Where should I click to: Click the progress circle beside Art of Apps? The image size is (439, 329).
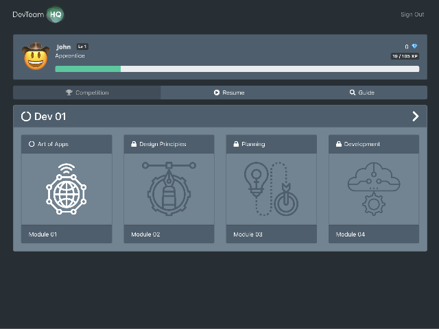coord(32,145)
